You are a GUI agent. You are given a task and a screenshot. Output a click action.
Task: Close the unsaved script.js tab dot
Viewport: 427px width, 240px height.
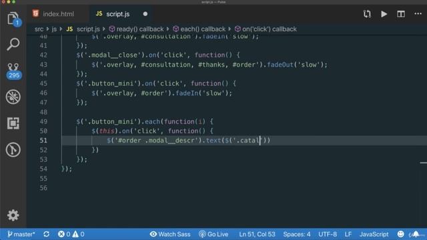click(x=145, y=14)
